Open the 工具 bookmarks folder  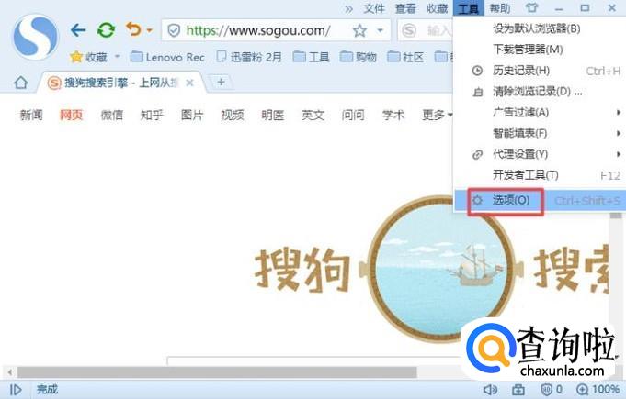point(311,58)
